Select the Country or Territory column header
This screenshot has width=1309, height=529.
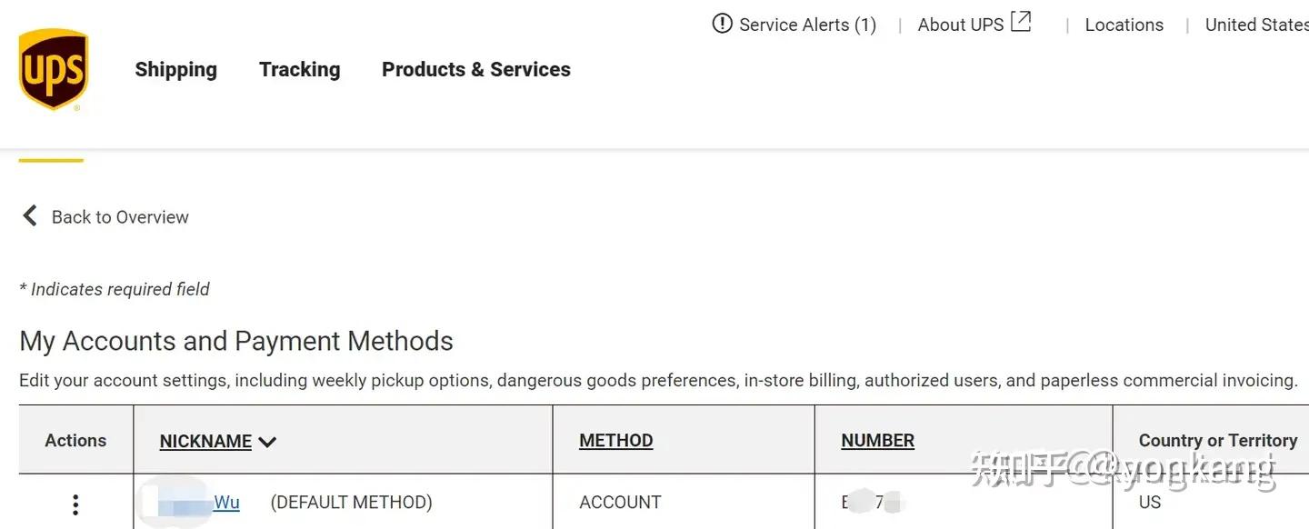1216,440
